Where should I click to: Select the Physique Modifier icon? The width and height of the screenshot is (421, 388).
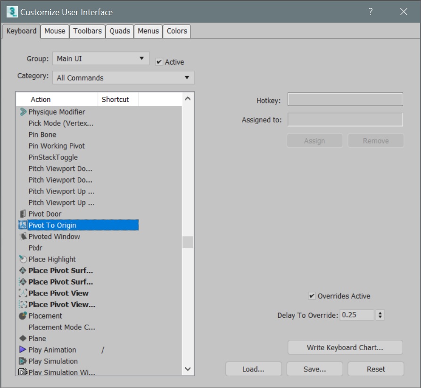point(22,112)
